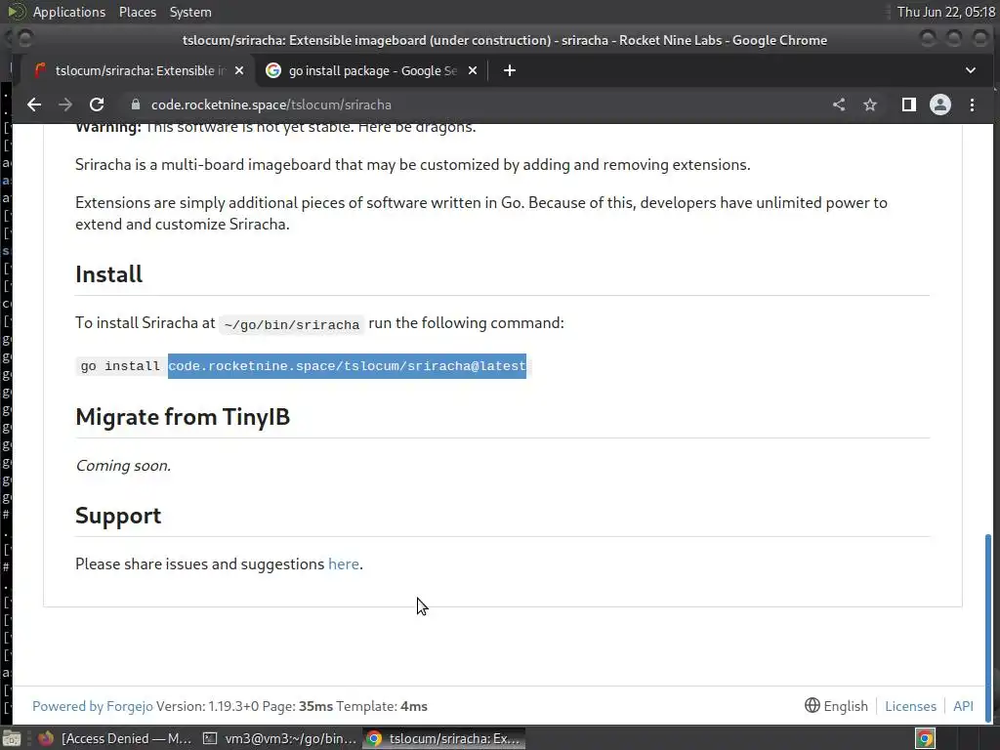Click the 'go install' command text

tap(120, 366)
